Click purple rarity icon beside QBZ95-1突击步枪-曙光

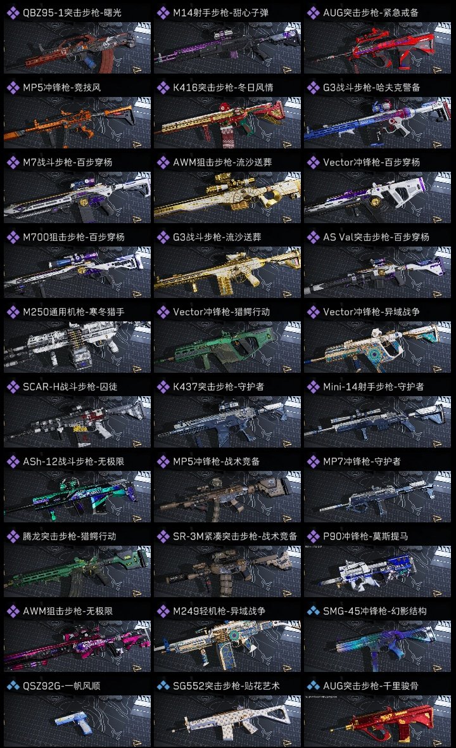click(x=13, y=13)
